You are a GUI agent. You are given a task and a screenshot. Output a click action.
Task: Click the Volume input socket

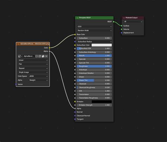[122, 29]
